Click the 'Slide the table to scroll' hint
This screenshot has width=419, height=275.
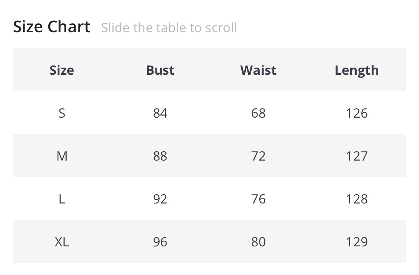coord(169,28)
